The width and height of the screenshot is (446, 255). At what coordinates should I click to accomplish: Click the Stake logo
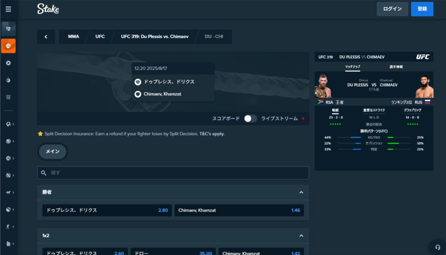click(48, 9)
